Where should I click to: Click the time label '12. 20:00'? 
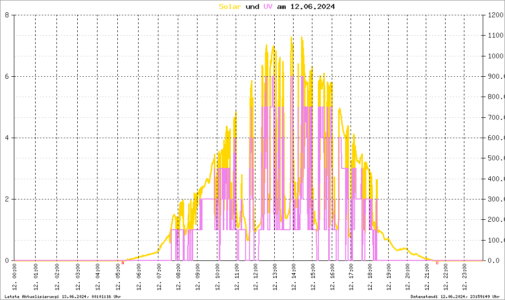407,277
